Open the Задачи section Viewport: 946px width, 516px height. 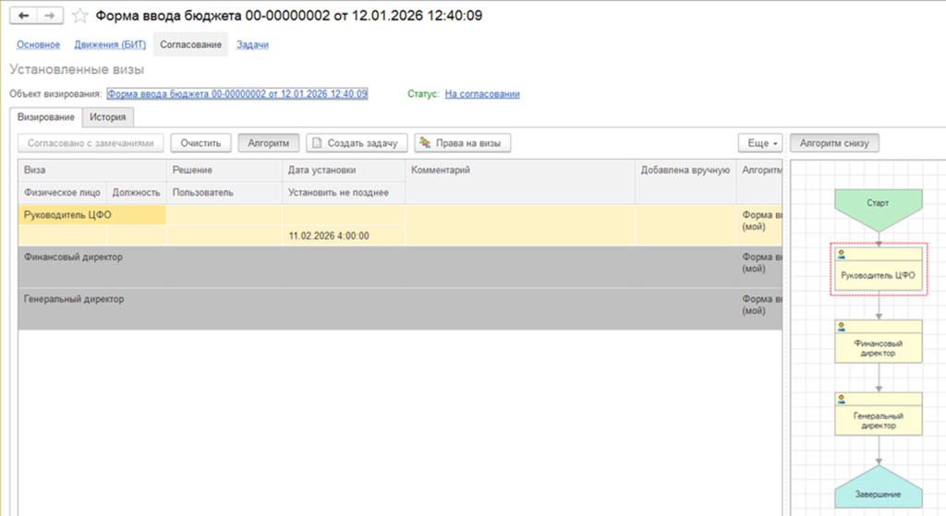252,44
